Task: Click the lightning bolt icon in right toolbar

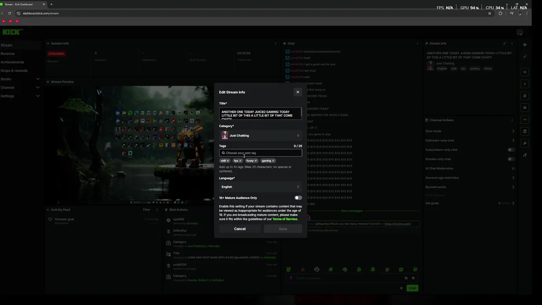Action: click(525, 84)
